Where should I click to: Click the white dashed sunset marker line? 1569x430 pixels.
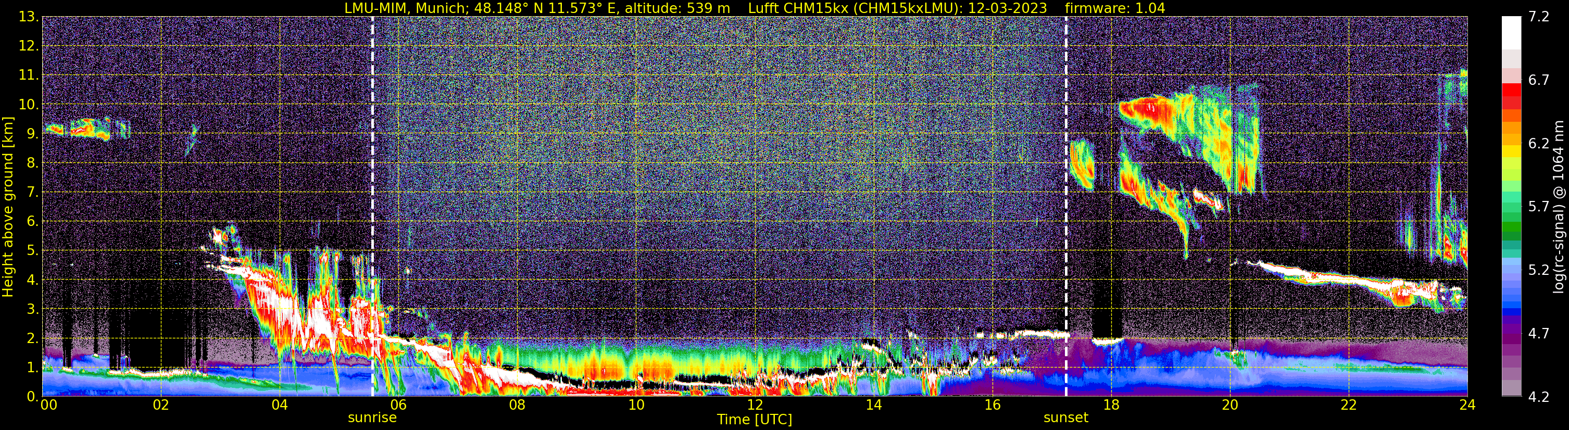coord(1066,207)
